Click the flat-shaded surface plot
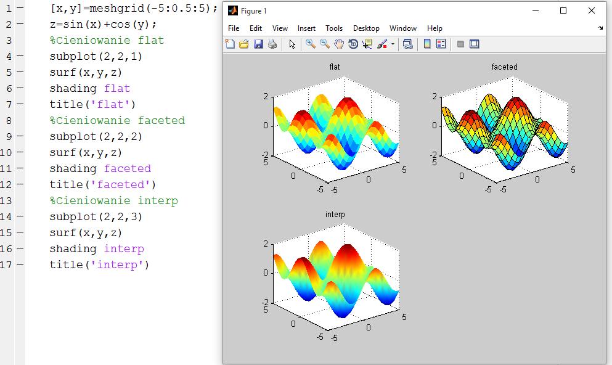 tap(337, 131)
